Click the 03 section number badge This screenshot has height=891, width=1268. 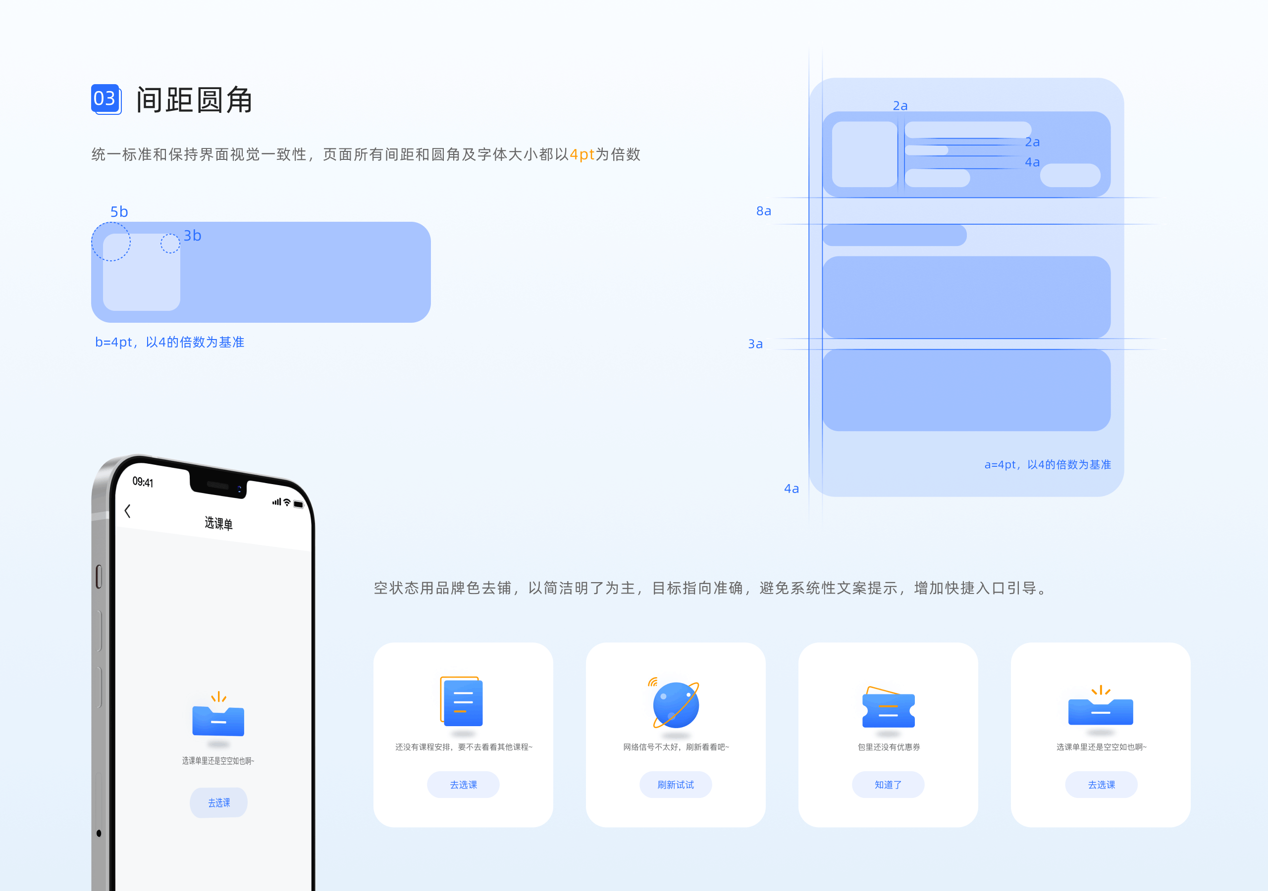click(x=106, y=99)
